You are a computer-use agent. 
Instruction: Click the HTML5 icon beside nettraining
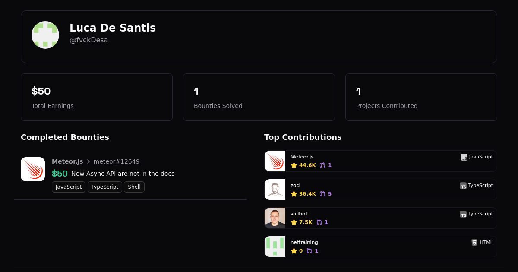coord(474,243)
